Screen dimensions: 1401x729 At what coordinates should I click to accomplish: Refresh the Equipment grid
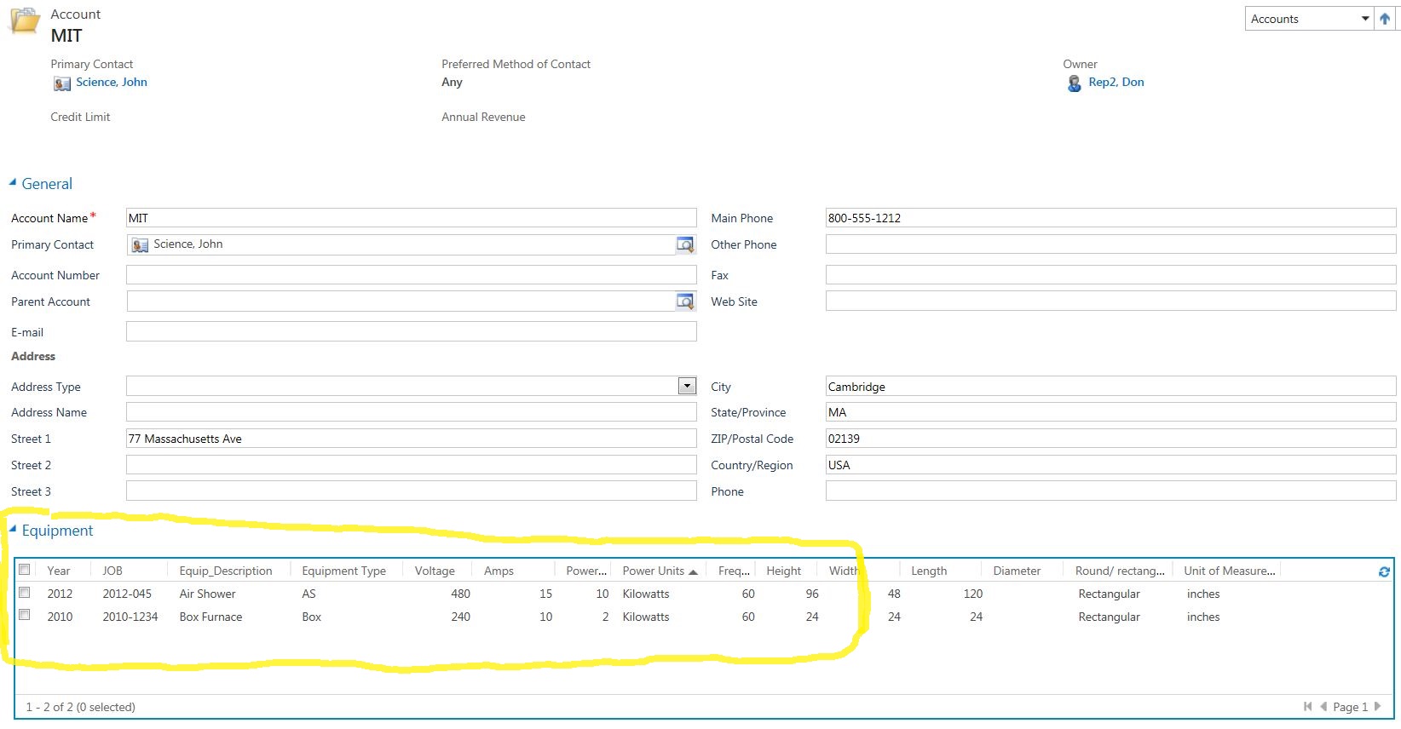tap(1384, 571)
